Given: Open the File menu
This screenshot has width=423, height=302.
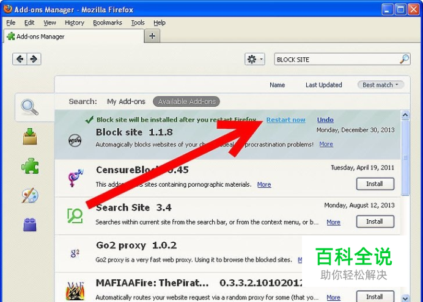Looking at the screenshot, I should point(11,23).
